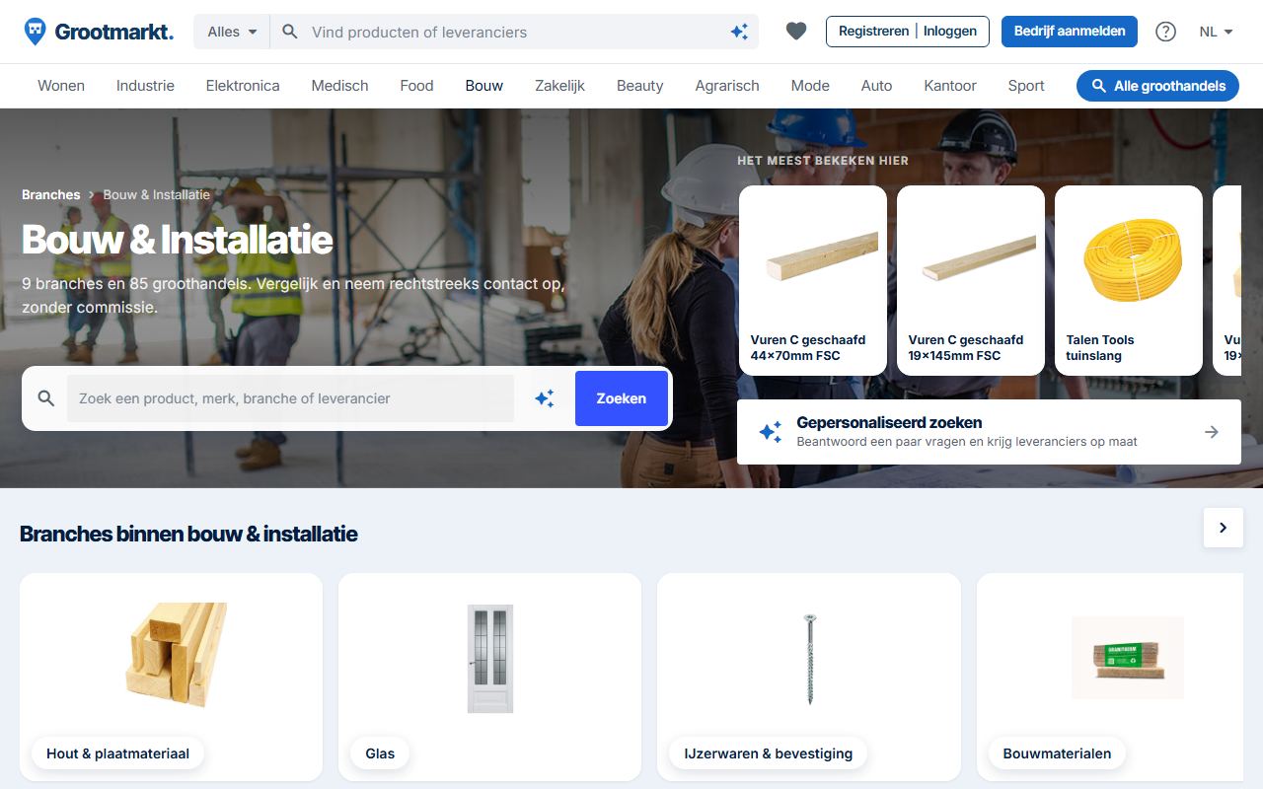The width and height of the screenshot is (1263, 789).
Task: Open the IJzerwaren & bevestiging branch card
Action: (x=809, y=677)
